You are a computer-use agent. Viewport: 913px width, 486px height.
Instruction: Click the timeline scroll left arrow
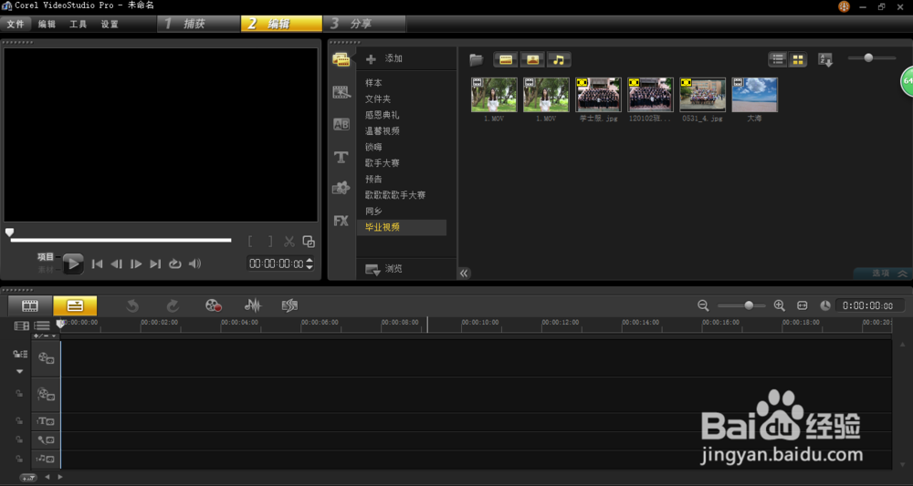(x=47, y=477)
